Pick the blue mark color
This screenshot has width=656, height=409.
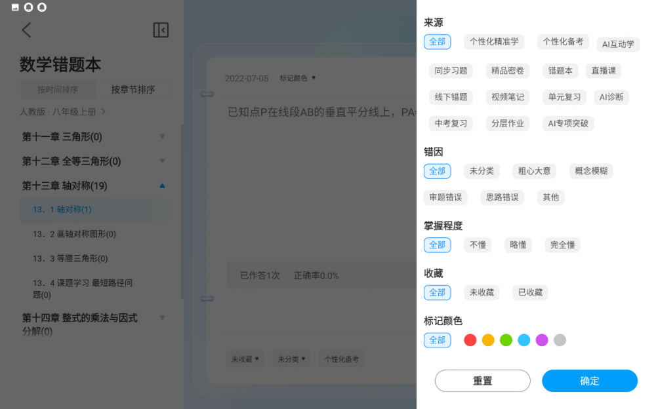coord(523,340)
